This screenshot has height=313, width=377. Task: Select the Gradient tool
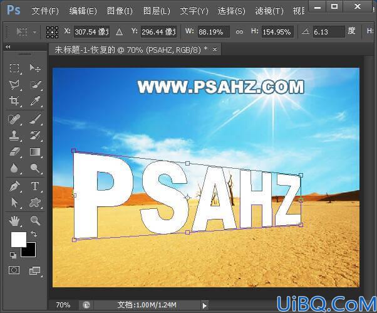[x=35, y=152]
